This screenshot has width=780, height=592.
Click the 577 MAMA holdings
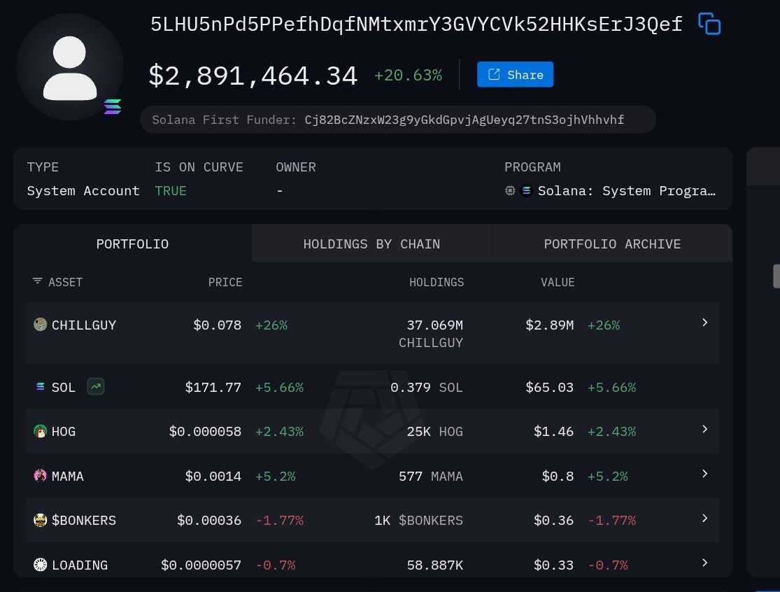coord(431,477)
